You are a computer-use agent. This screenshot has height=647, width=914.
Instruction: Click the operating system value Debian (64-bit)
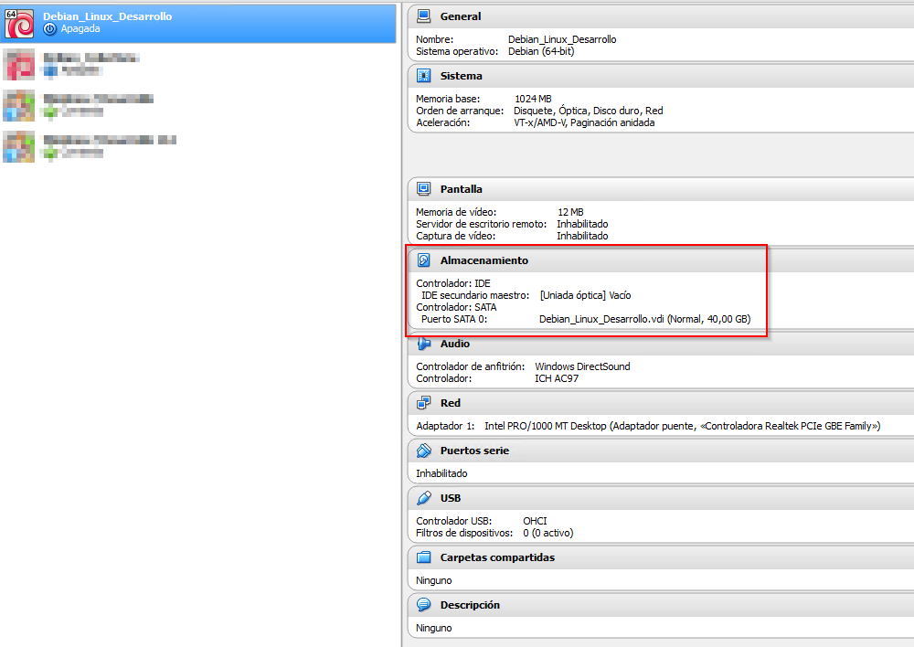541,51
